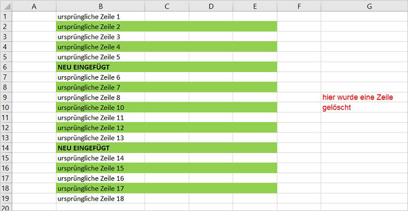Click green cell 'ursprüngliche Zeile 2'
The width and height of the screenshot is (408, 211).
click(x=100, y=27)
